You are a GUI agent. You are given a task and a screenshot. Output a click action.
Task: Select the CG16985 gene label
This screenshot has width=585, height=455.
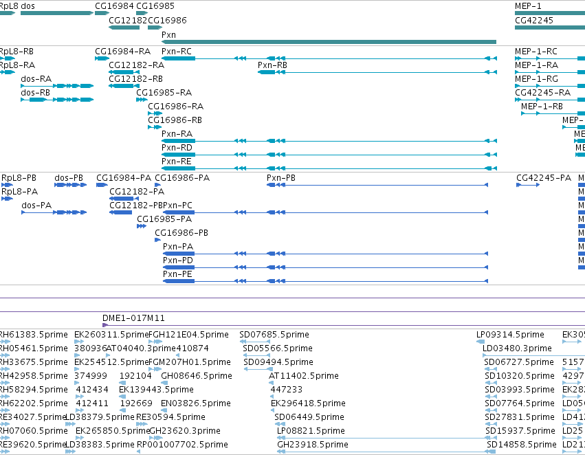[155, 6]
